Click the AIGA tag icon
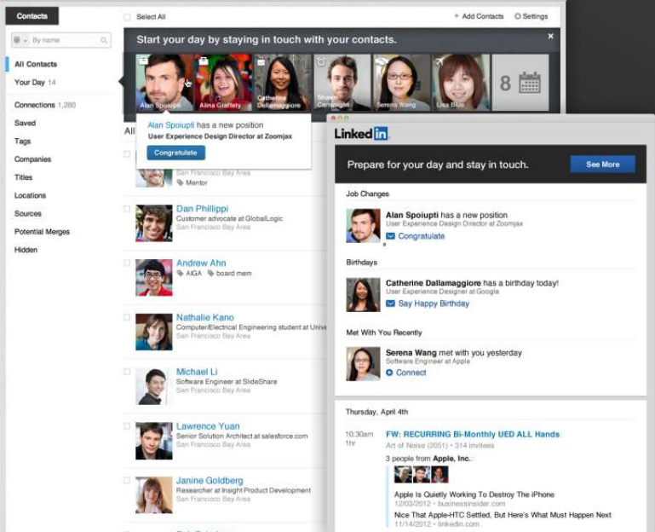The image size is (655, 532). tap(180, 274)
